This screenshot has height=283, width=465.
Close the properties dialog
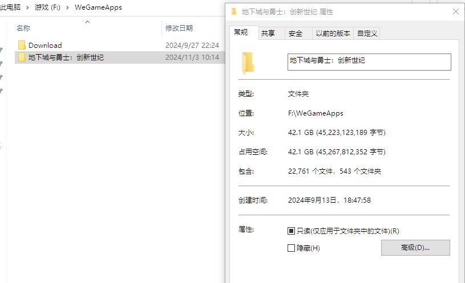456,11
